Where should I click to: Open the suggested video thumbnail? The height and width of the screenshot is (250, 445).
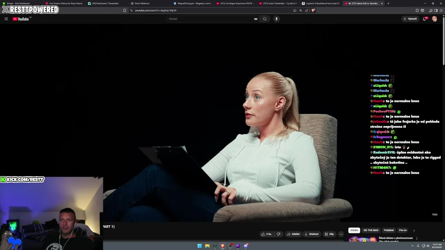(x=363, y=239)
